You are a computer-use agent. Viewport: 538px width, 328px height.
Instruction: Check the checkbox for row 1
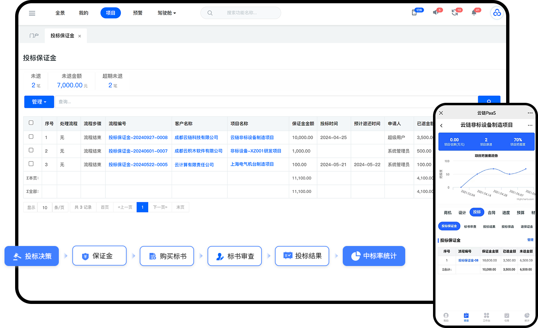[31, 137]
